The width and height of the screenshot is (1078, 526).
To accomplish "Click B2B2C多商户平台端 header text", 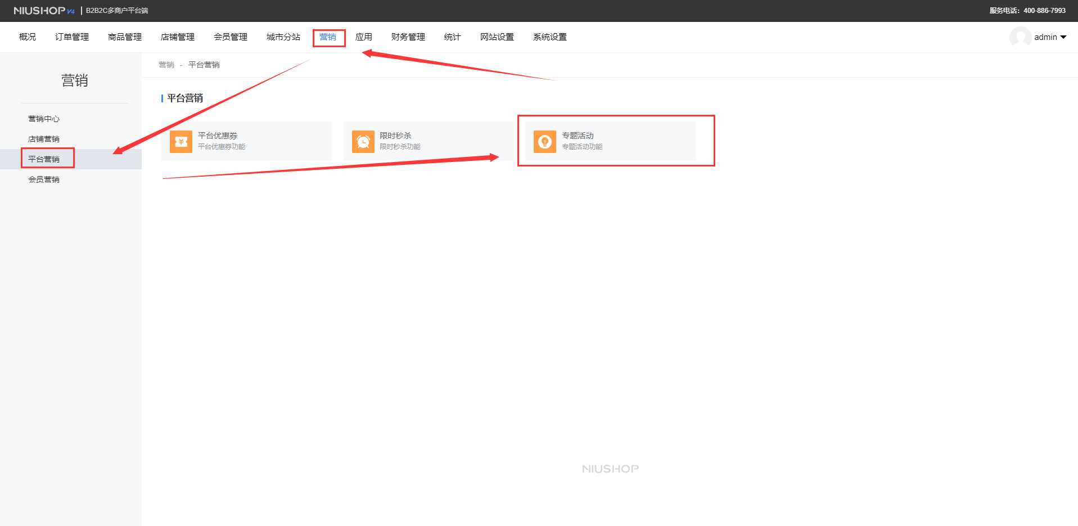I will coord(117,11).
